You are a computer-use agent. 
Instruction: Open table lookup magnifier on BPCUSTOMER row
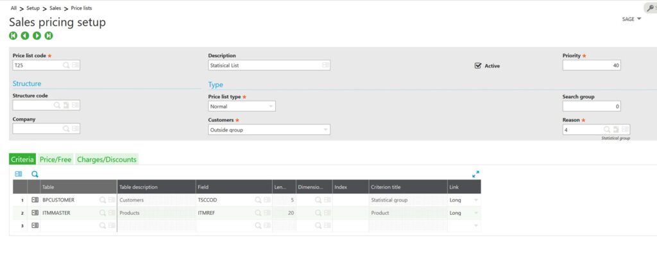[x=103, y=200]
